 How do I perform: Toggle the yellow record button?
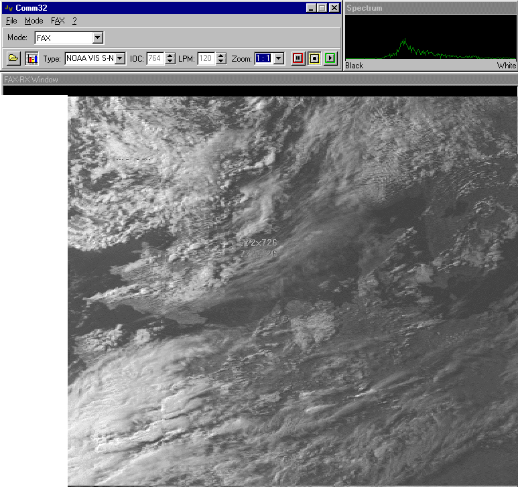(x=314, y=59)
